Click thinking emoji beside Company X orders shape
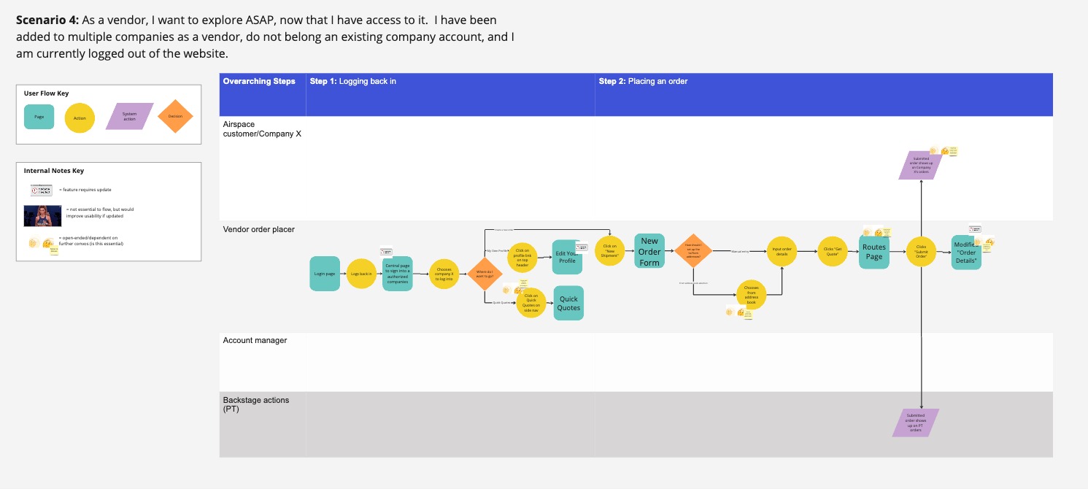1088x489 pixels. point(944,152)
